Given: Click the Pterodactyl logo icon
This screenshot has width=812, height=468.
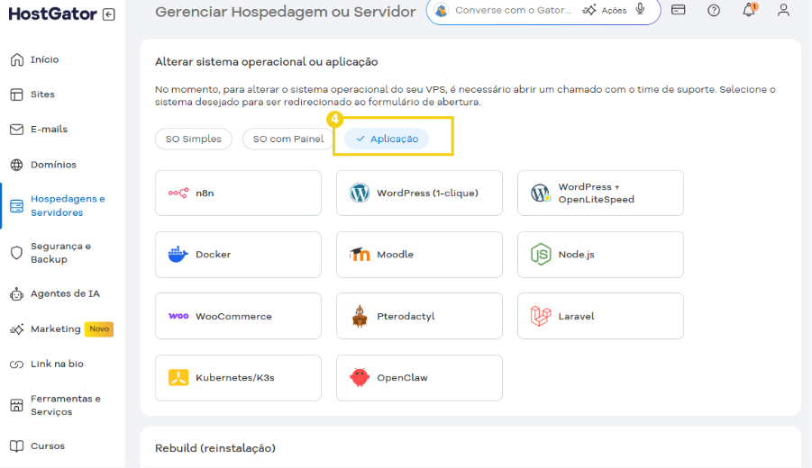Looking at the screenshot, I should tap(360, 316).
